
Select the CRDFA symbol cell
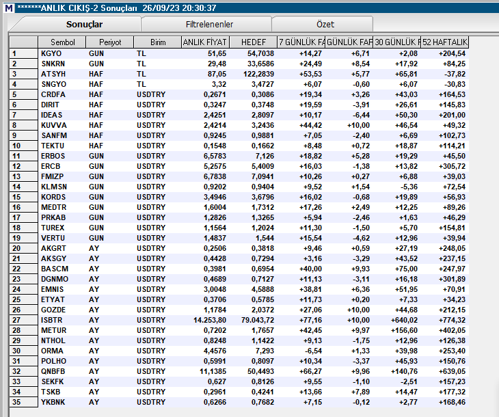click(62, 94)
